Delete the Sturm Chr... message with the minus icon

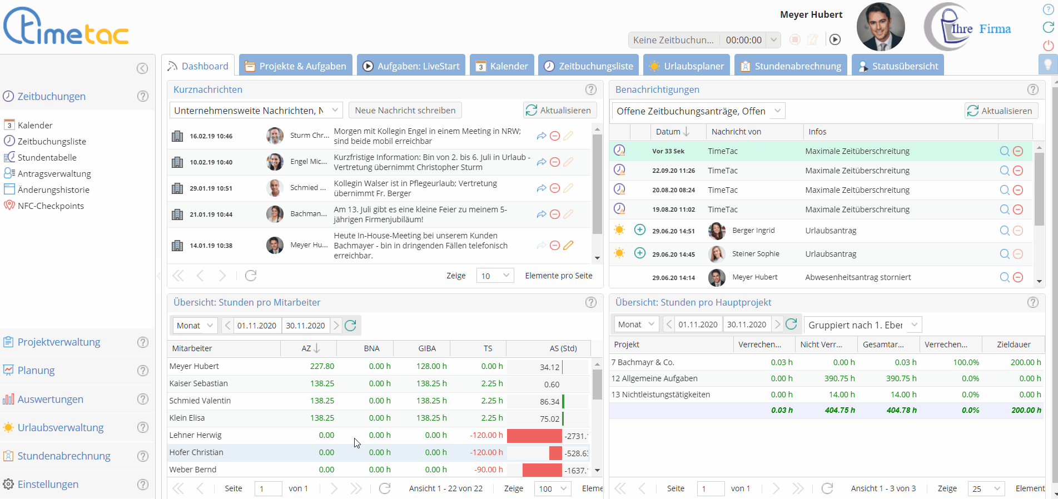pos(554,136)
